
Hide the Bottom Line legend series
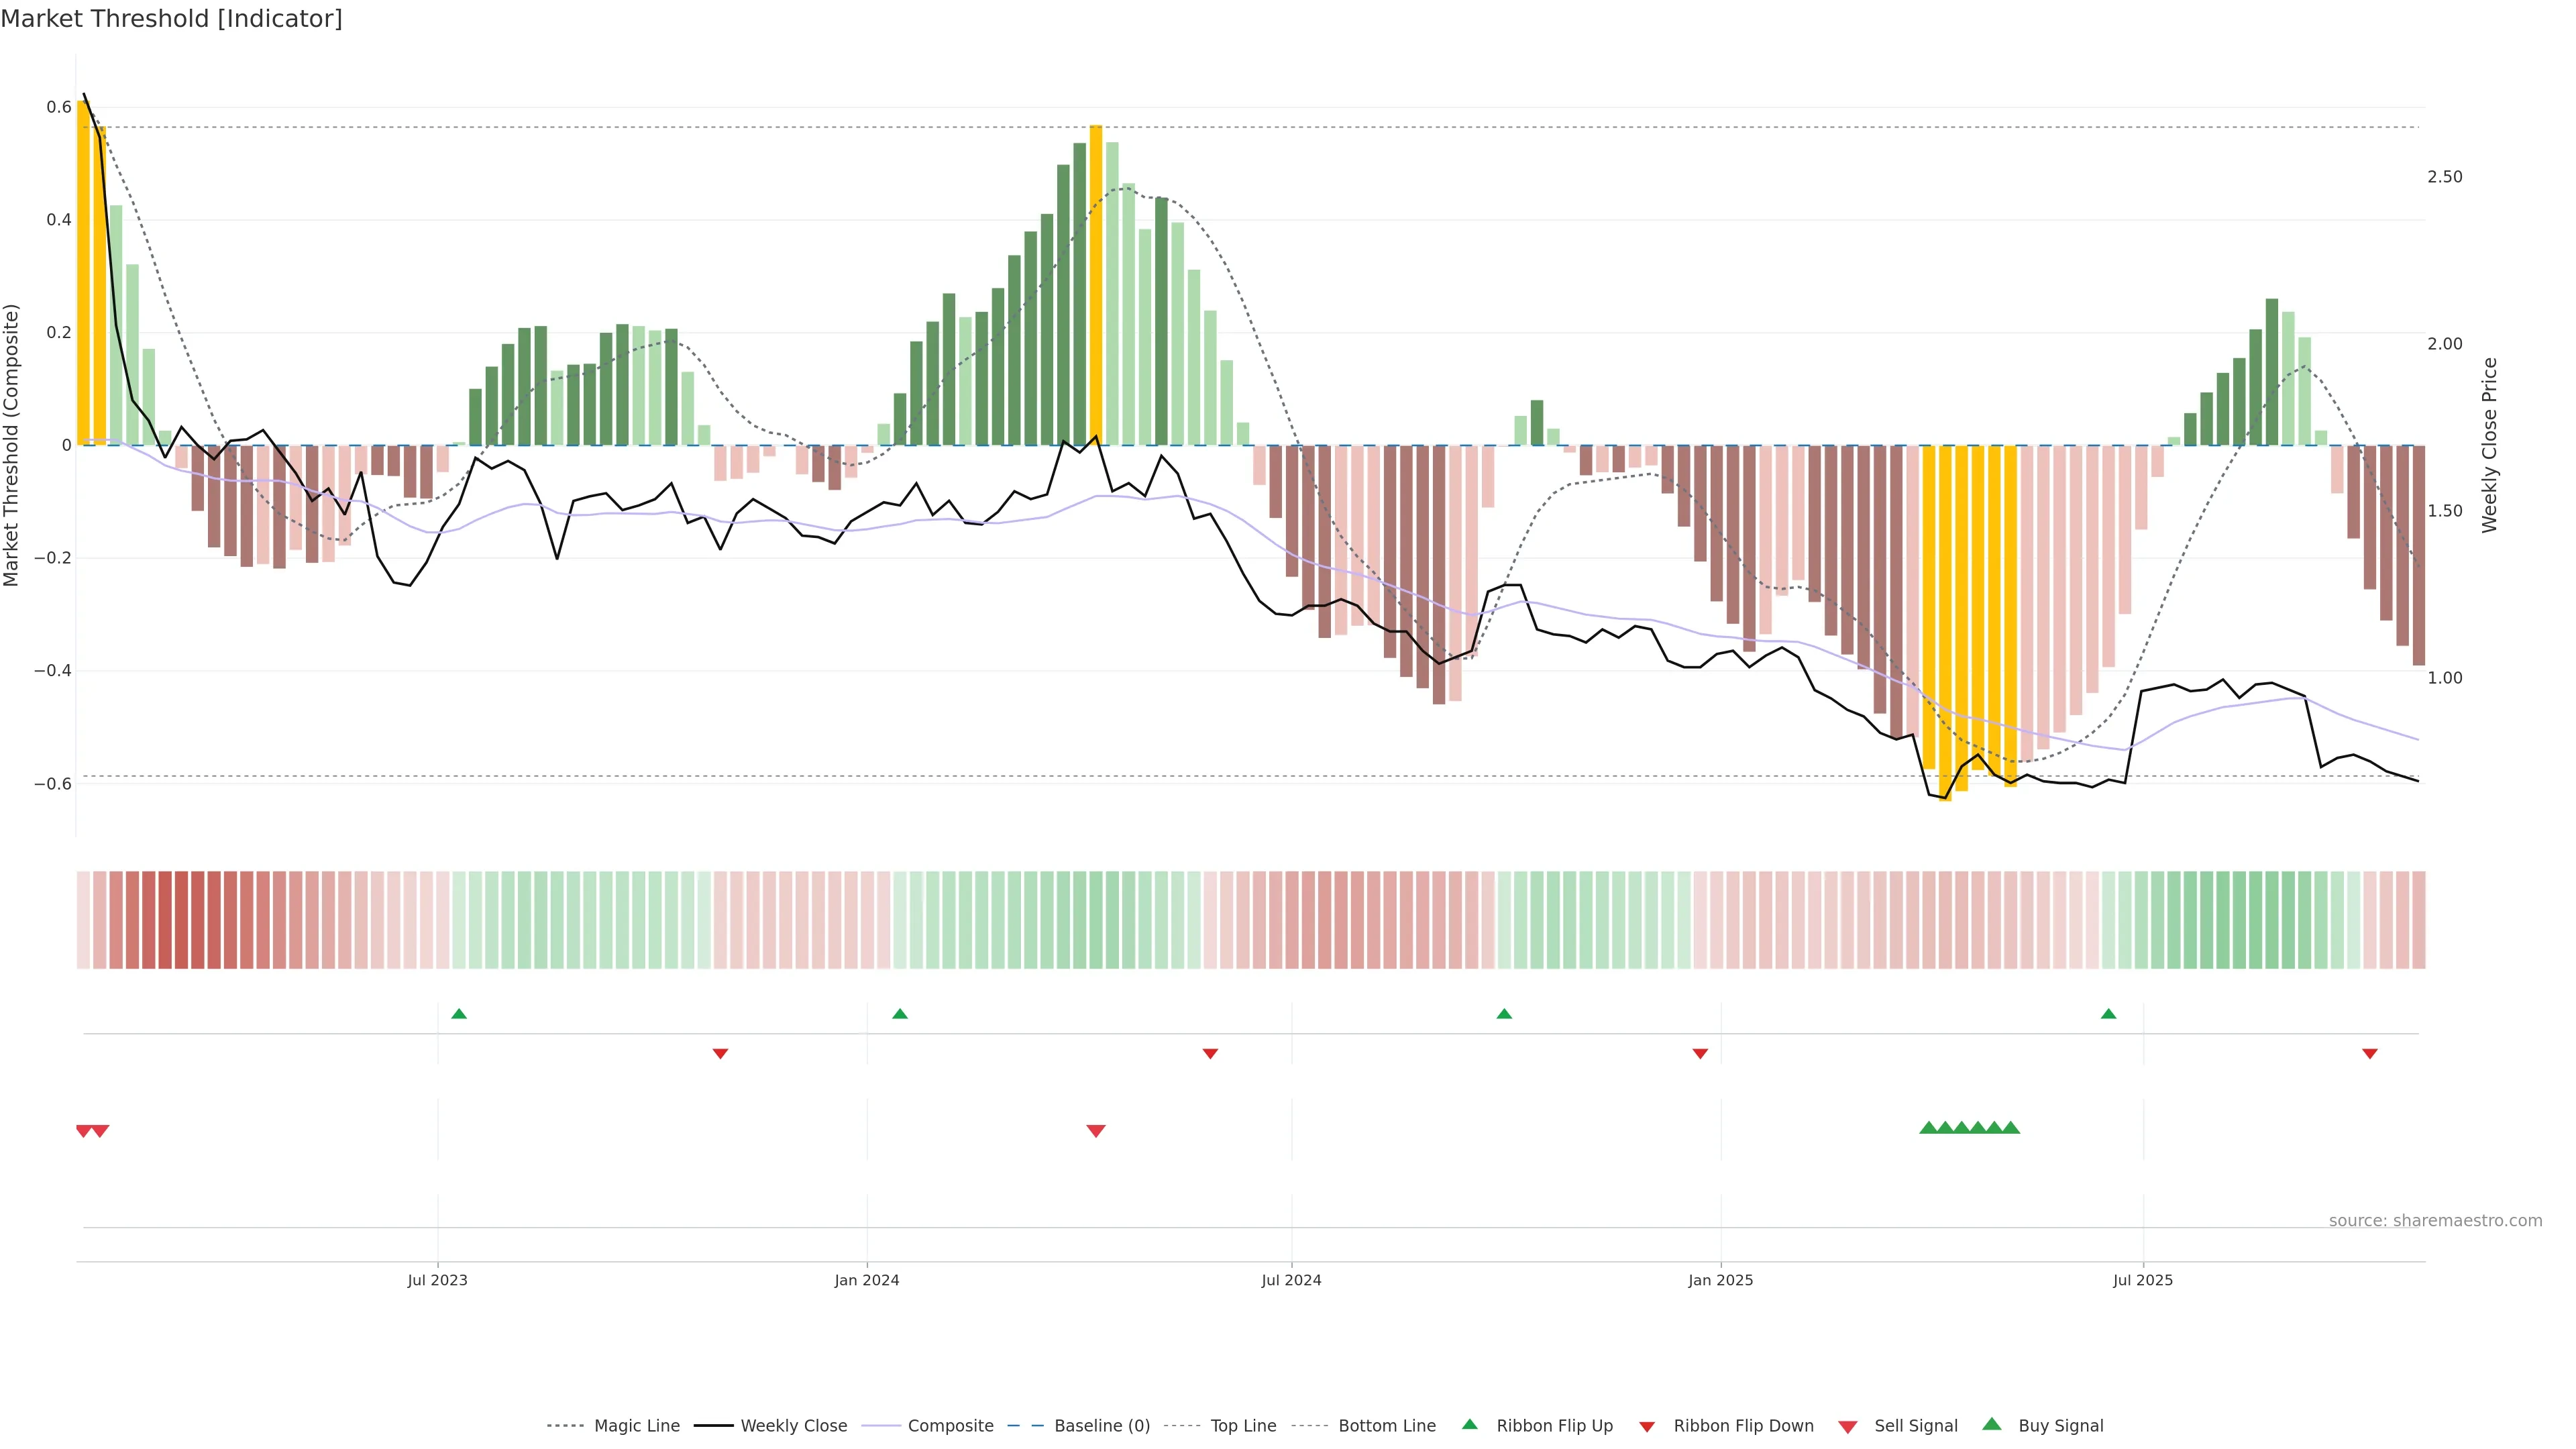click(x=1386, y=1426)
